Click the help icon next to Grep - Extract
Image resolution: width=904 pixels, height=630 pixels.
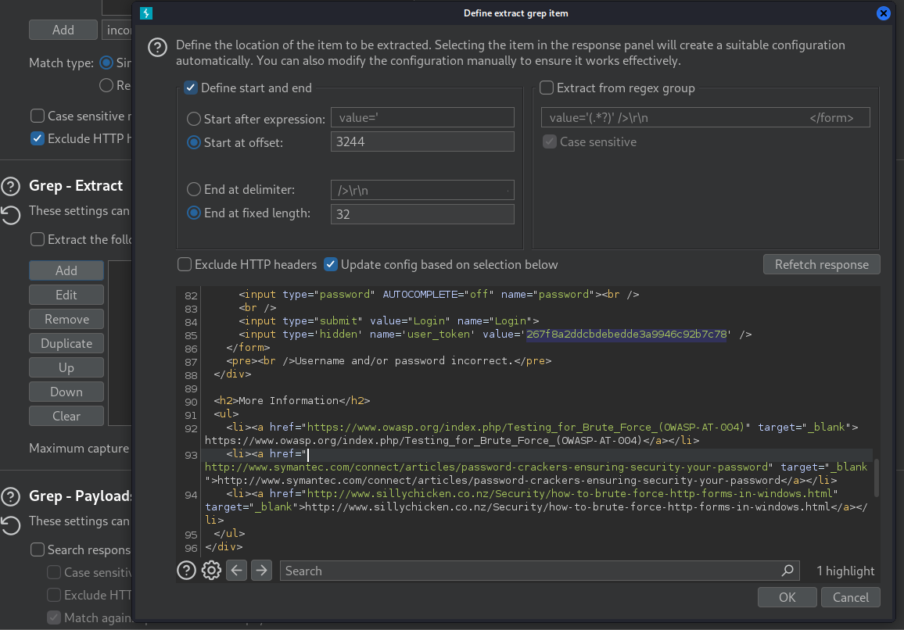tap(11, 186)
